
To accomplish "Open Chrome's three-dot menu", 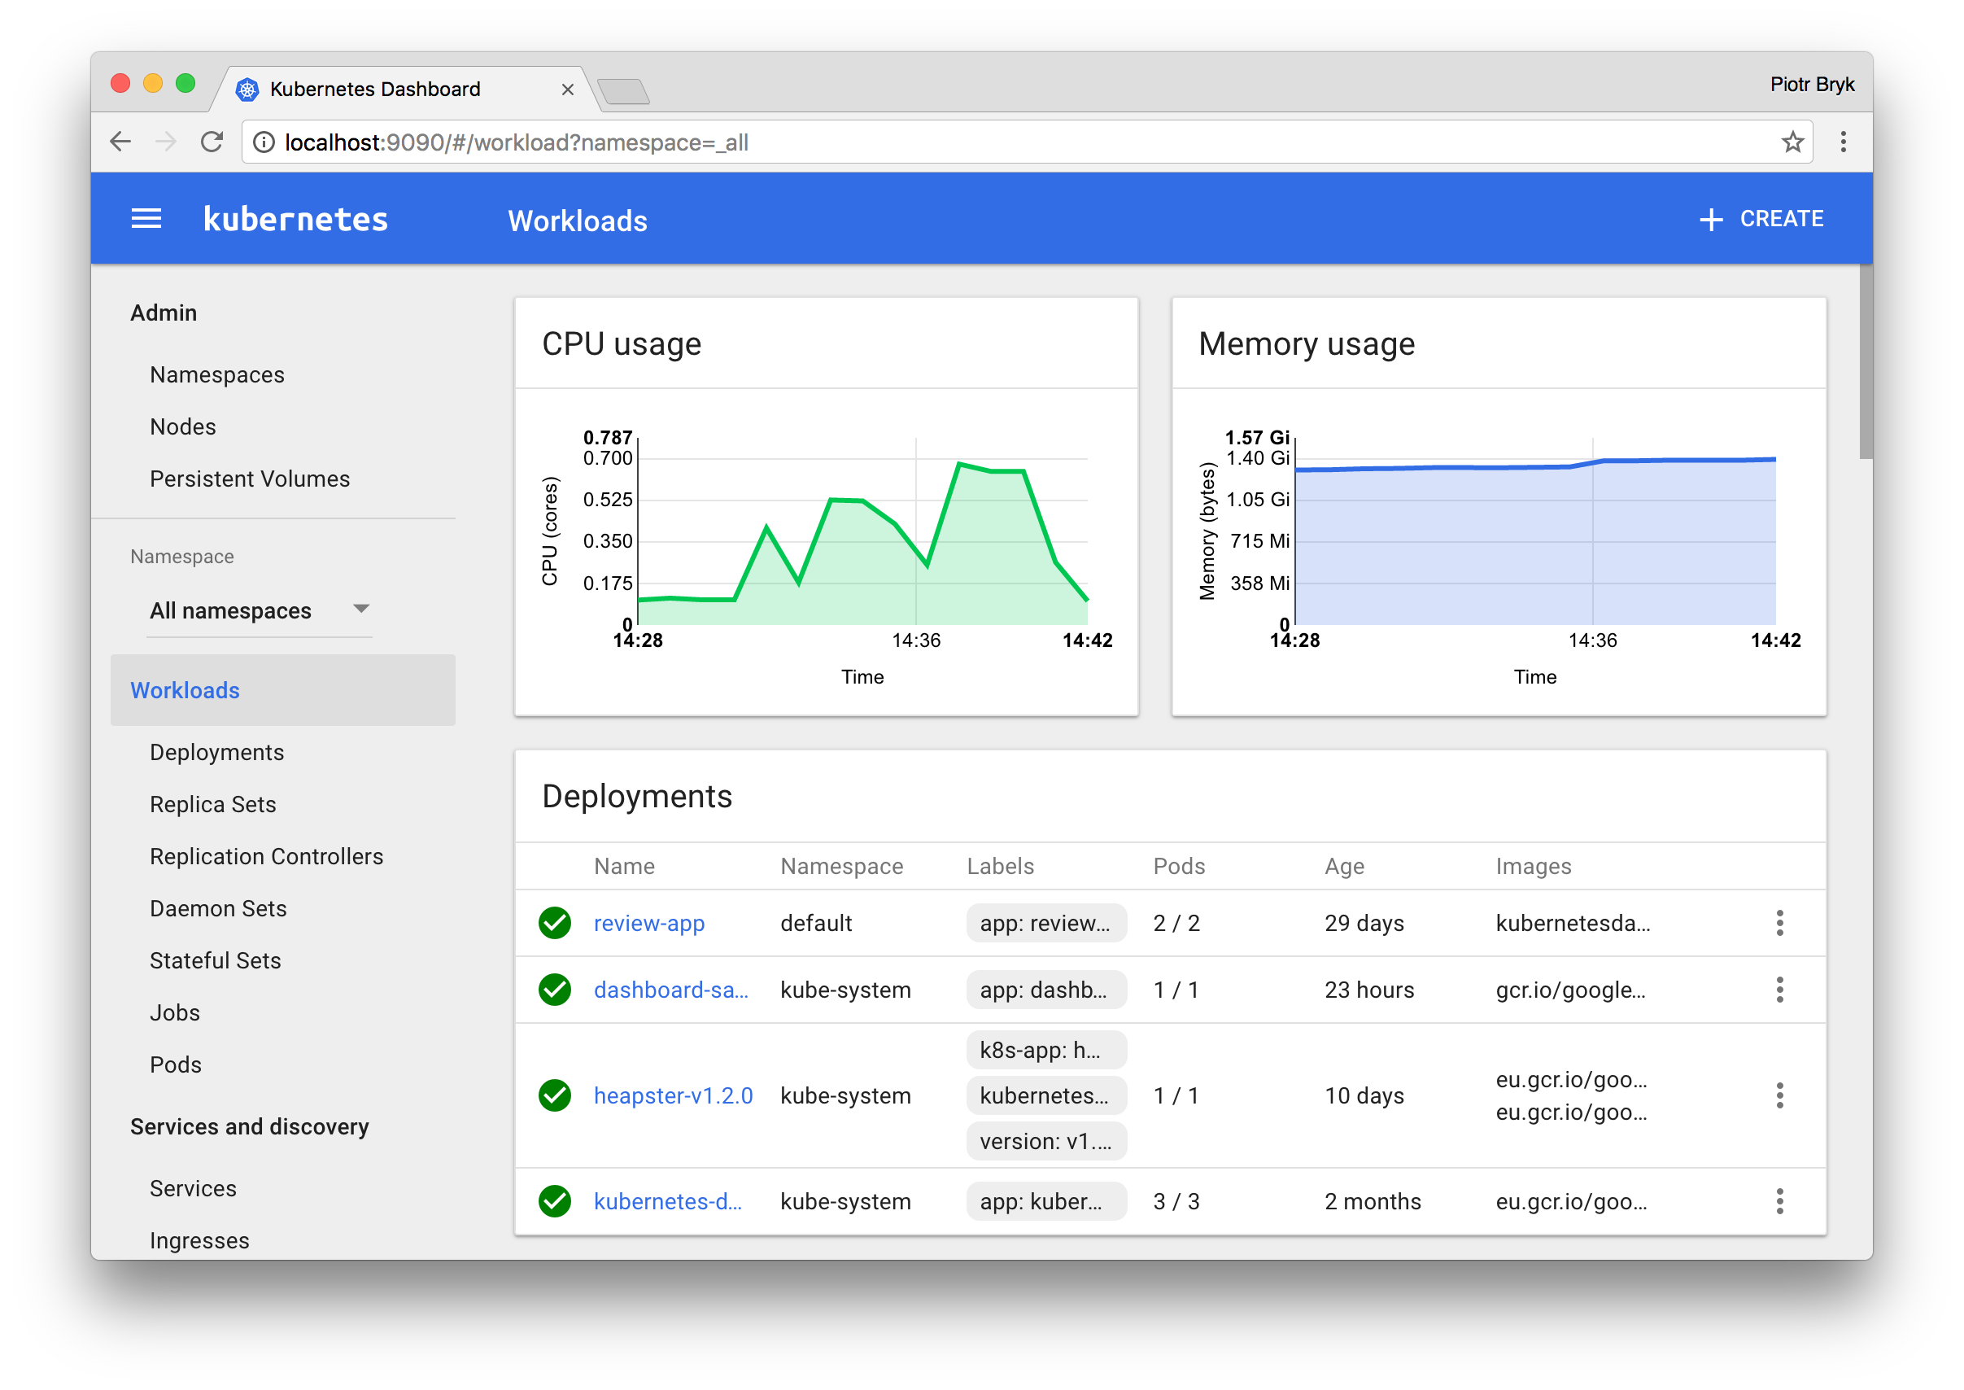I will click(1843, 142).
